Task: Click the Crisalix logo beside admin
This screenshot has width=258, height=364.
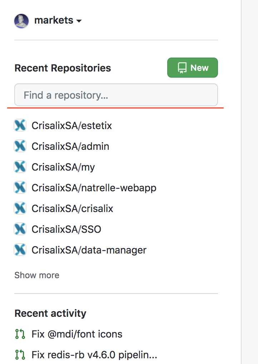Action: tap(20, 146)
